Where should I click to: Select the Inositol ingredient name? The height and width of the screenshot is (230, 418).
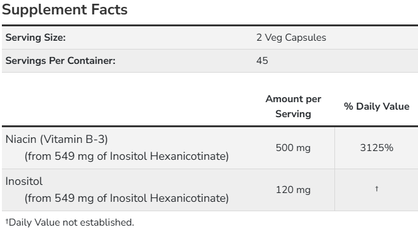click(x=24, y=181)
